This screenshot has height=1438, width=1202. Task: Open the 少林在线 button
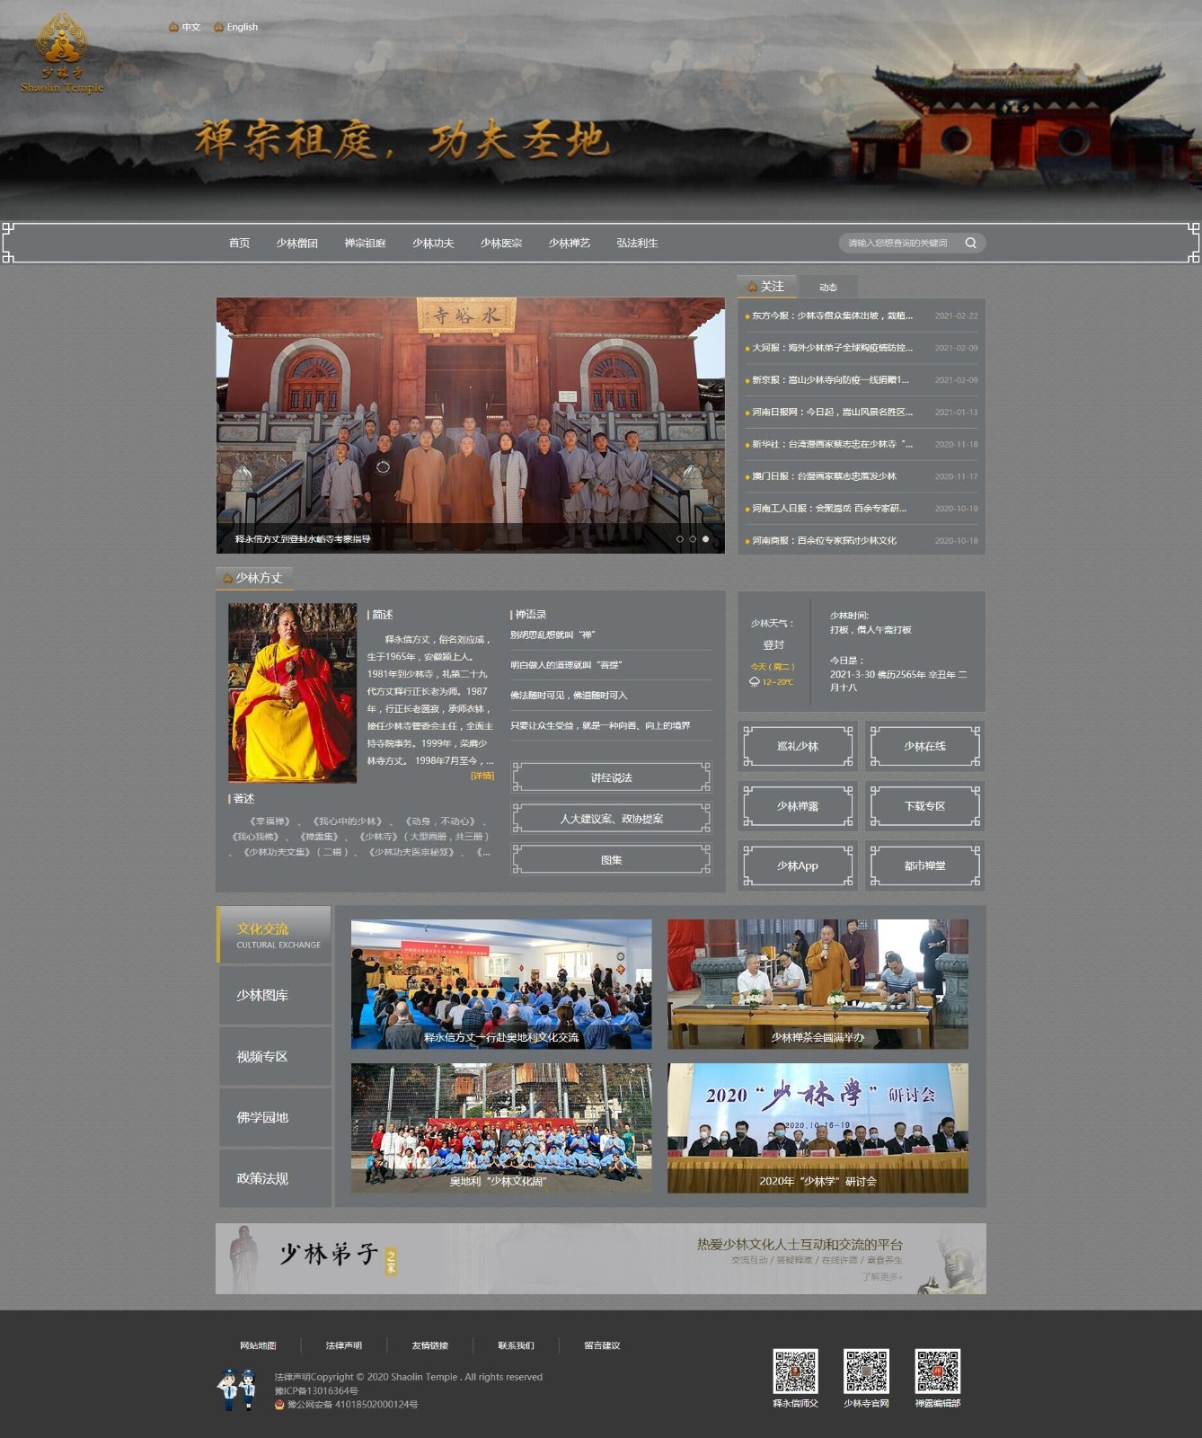(x=924, y=746)
